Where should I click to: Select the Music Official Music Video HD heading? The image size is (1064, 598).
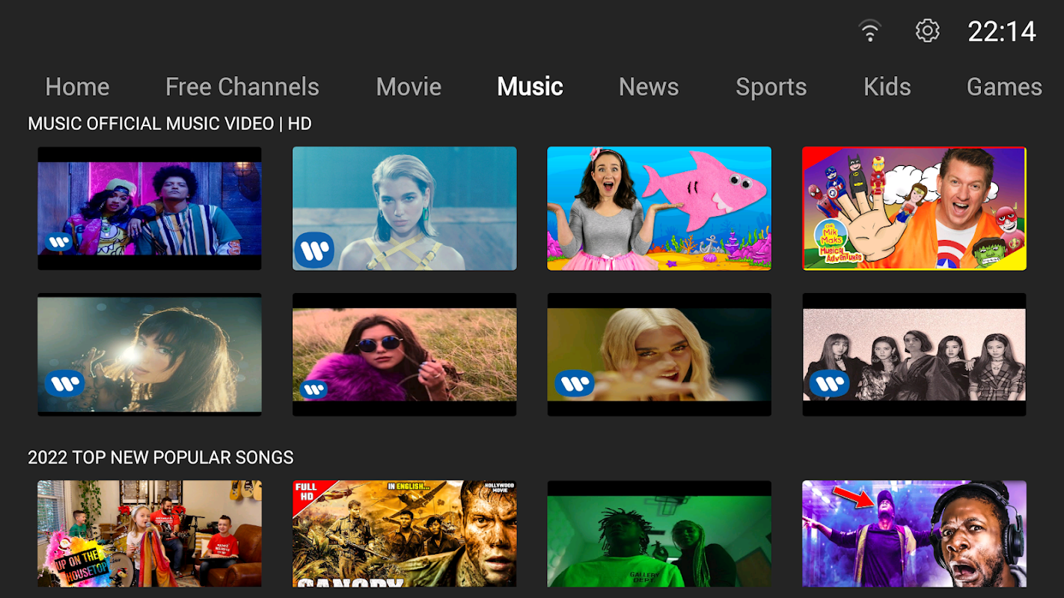click(170, 124)
